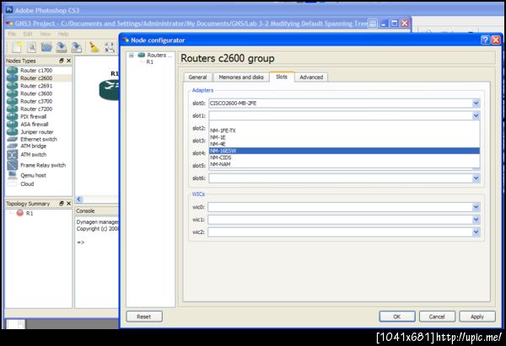Open the Edit menu in GNS3
The image size is (506, 346).
28,34
